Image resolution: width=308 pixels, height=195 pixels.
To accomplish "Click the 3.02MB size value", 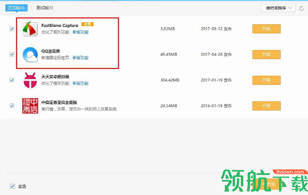I will tap(167, 29).
